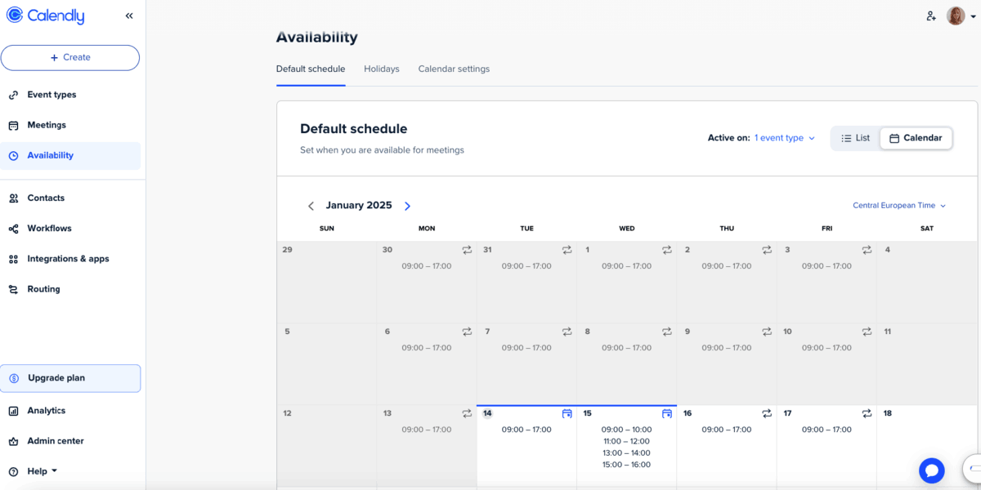Open the Calendar settings tab
This screenshot has width=981, height=490.
454,69
